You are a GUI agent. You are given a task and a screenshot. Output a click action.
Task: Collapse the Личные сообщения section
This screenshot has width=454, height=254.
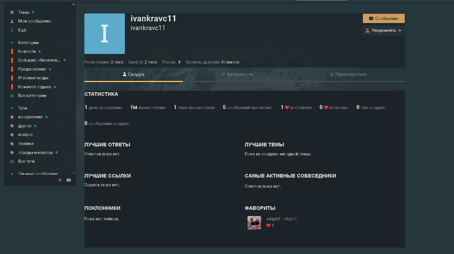pos(12,174)
